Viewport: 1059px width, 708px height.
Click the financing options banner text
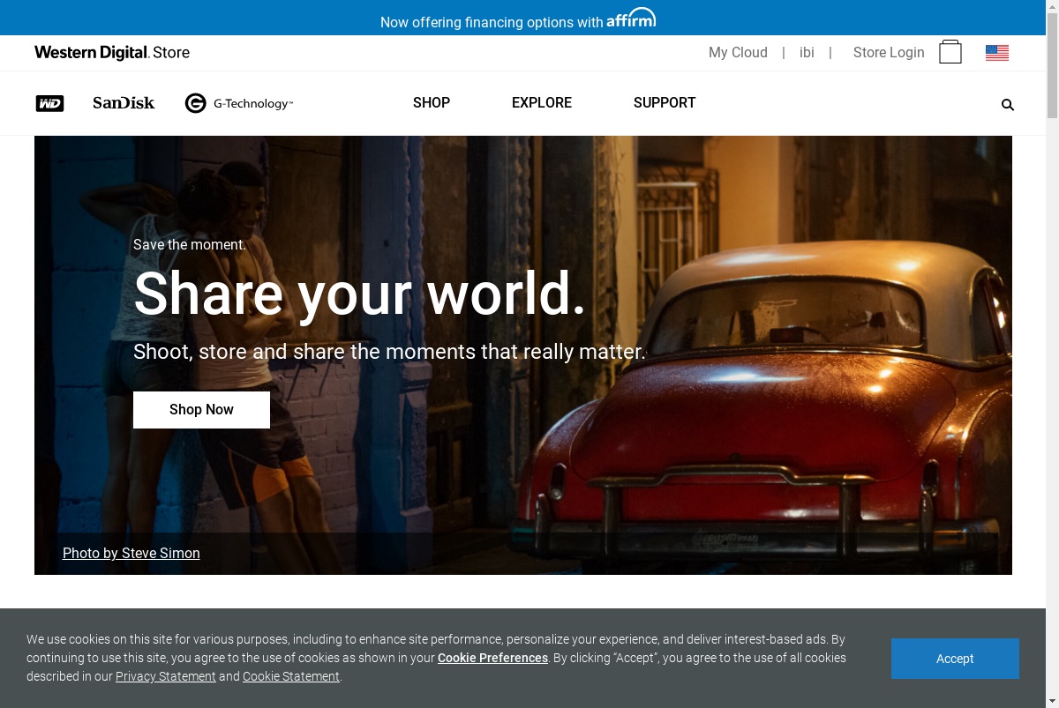[492, 22]
